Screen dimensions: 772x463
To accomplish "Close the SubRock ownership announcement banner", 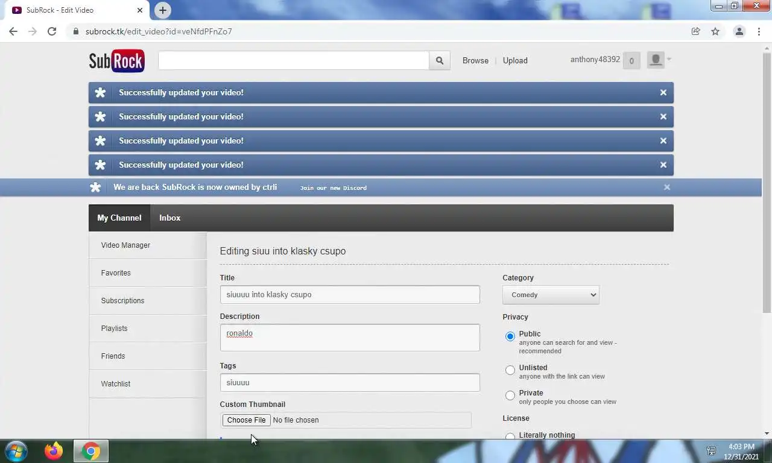I will (667, 187).
